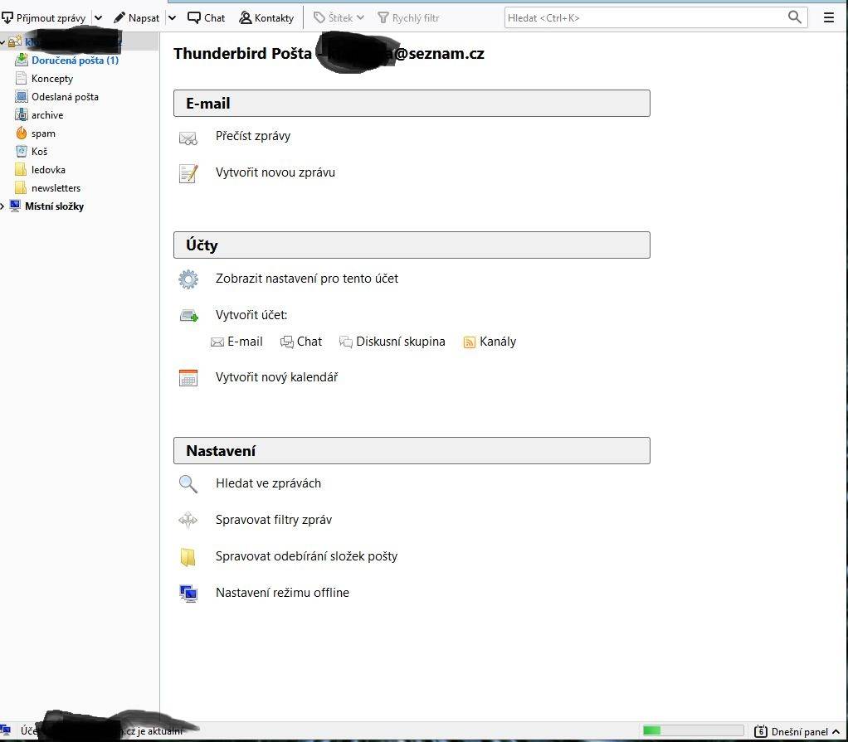This screenshot has height=742, width=848.
Task: Open the Štítek tag dropdown
Action: click(x=339, y=18)
